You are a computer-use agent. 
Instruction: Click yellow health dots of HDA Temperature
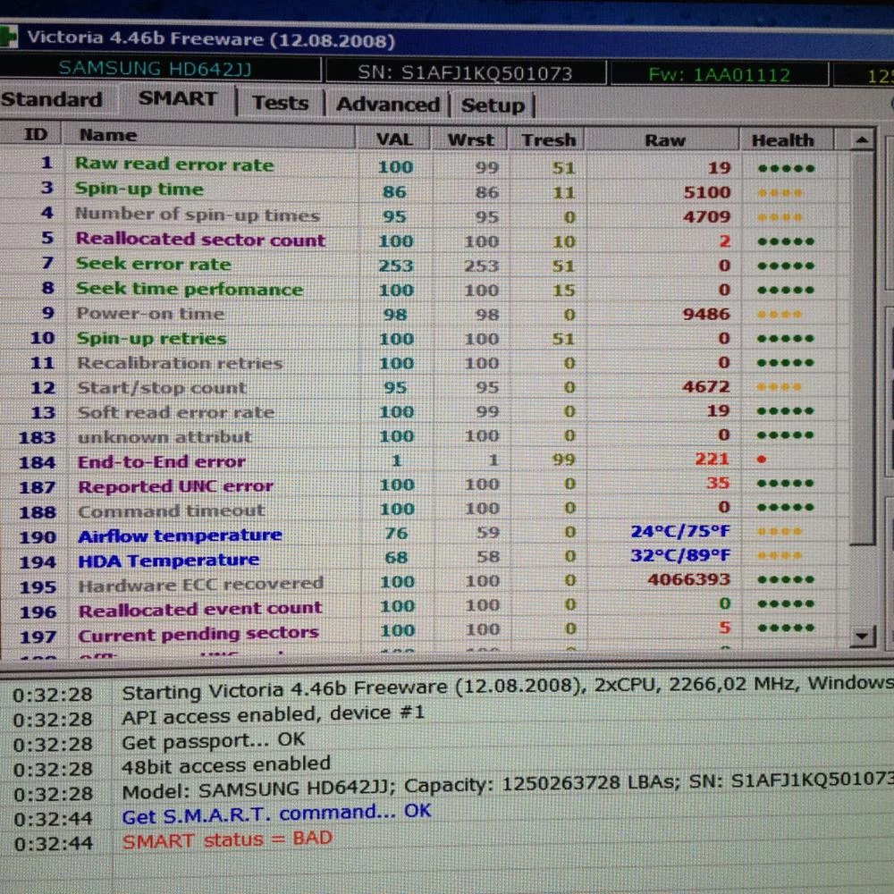780,555
